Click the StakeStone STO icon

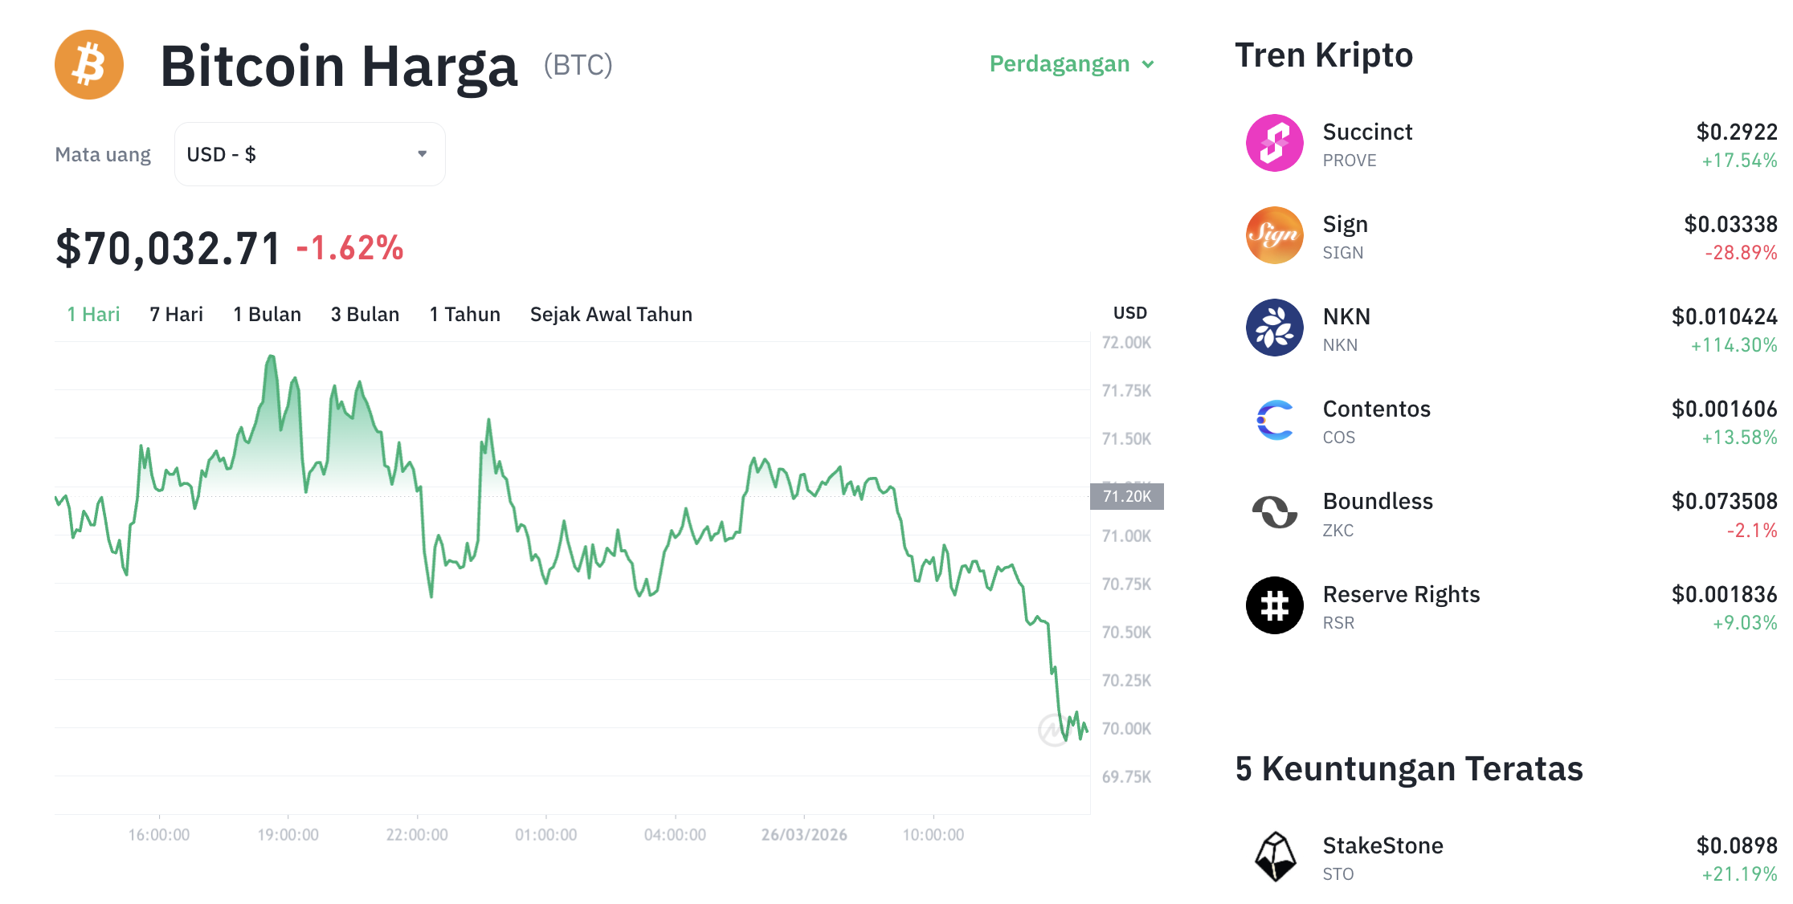pyautogui.click(x=1276, y=856)
